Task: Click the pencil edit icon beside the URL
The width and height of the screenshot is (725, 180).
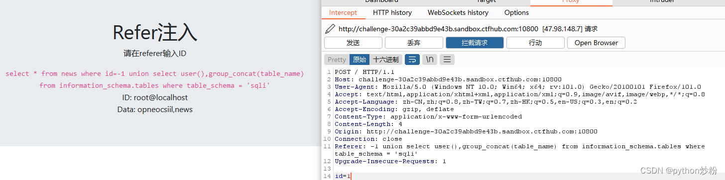Action: click(330, 29)
